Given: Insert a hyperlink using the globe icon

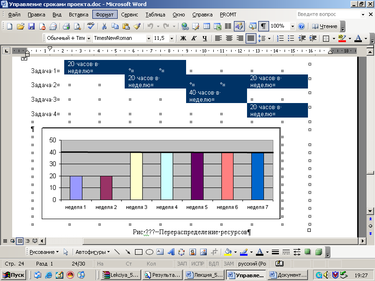Looking at the screenshot, I should (185, 26).
